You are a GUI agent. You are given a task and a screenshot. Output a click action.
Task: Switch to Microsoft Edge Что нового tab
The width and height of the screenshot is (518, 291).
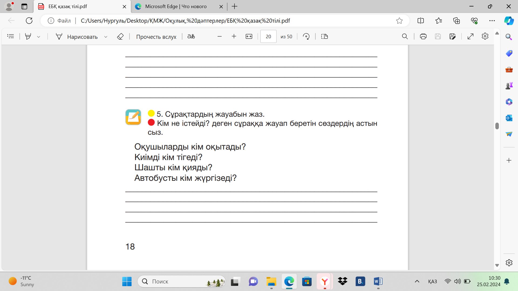point(176,6)
